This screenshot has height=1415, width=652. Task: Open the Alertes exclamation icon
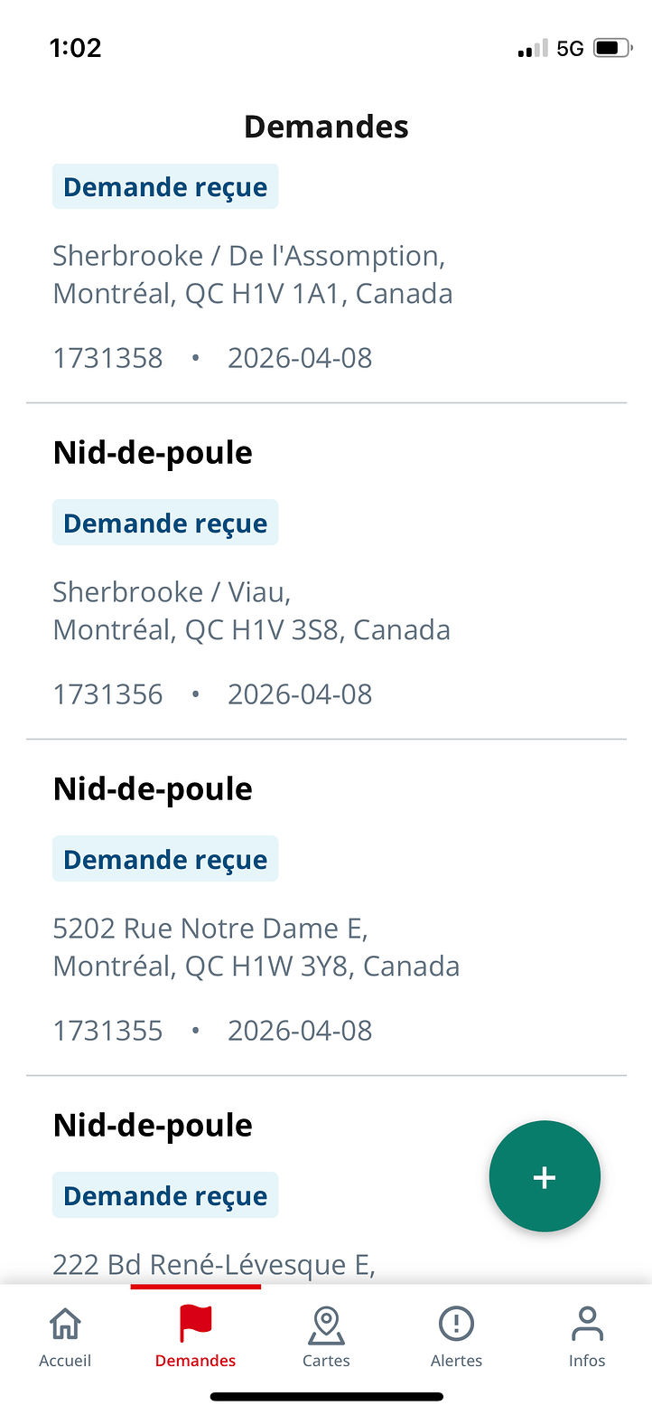[x=456, y=1324]
